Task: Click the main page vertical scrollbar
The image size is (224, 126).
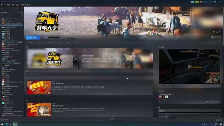Action: click(x=223, y=26)
